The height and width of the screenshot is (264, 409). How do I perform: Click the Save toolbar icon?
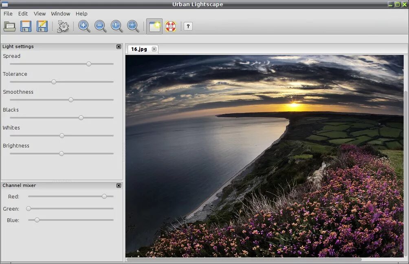[25, 26]
